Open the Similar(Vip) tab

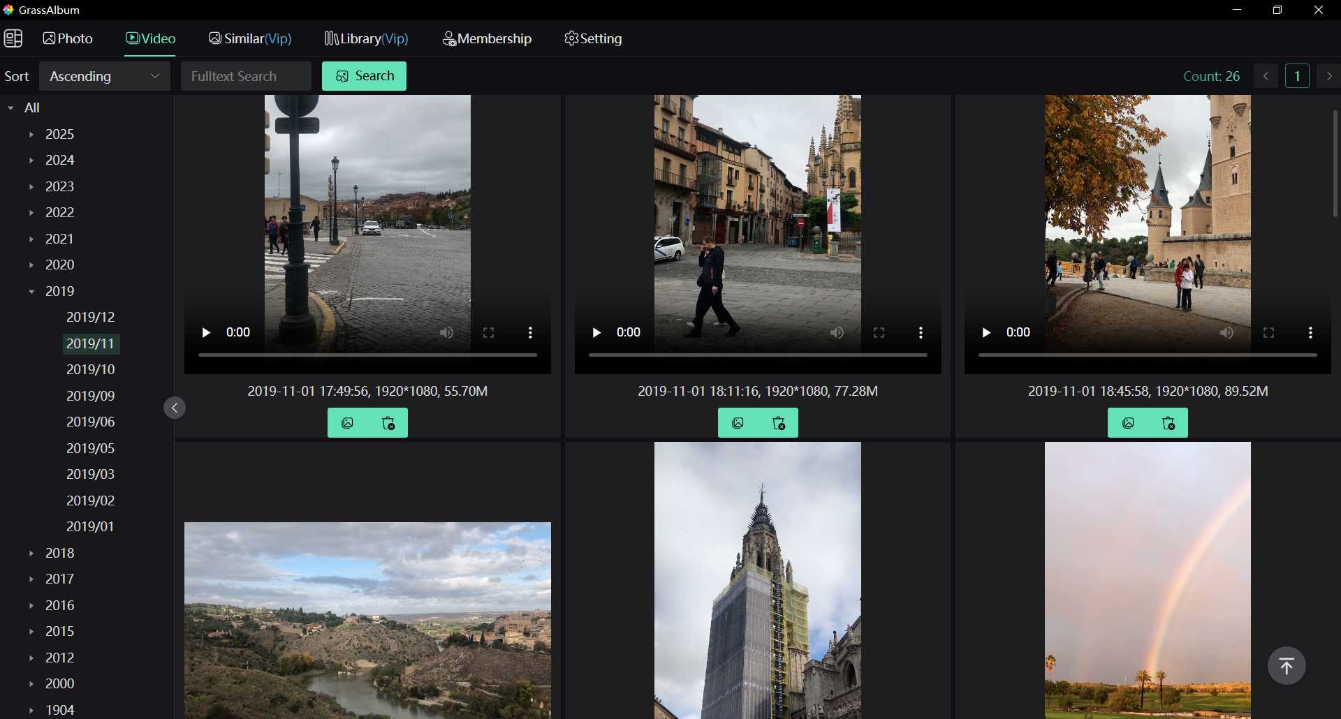point(250,38)
